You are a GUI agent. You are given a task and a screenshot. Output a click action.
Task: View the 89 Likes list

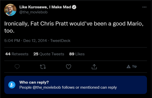click(x=77, y=54)
